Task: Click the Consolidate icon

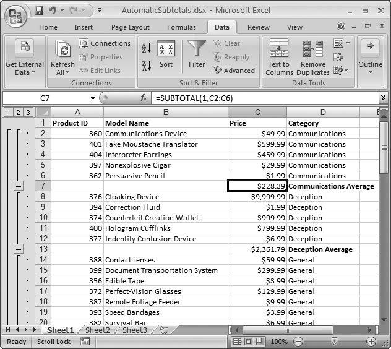Action: pos(338,57)
